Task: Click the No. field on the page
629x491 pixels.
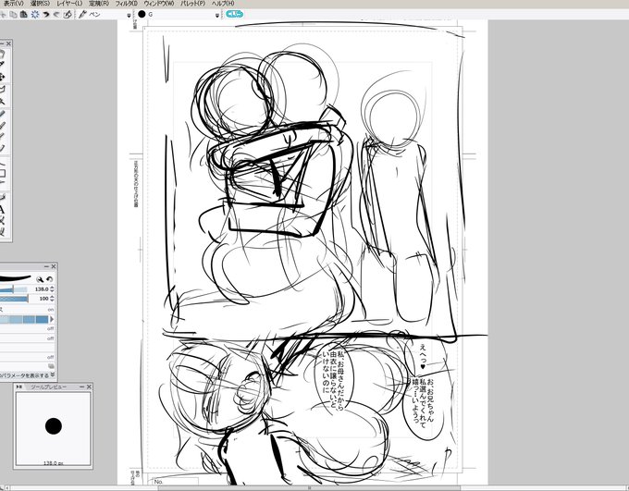Action: [x=174, y=482]
